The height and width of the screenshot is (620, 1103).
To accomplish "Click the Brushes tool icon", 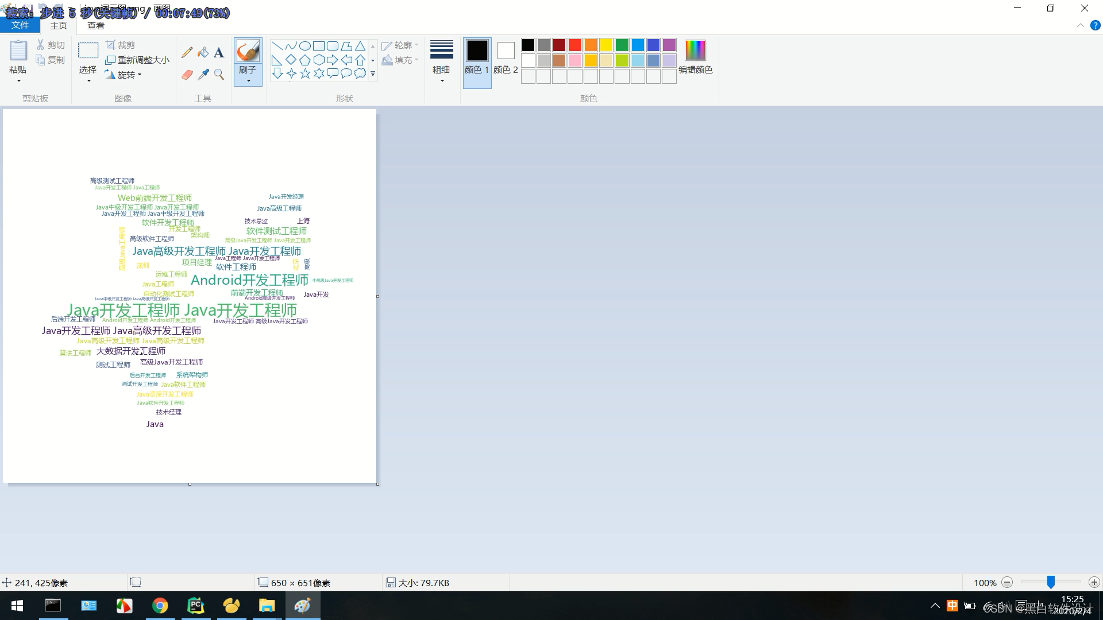I will (x=248, y=51).
